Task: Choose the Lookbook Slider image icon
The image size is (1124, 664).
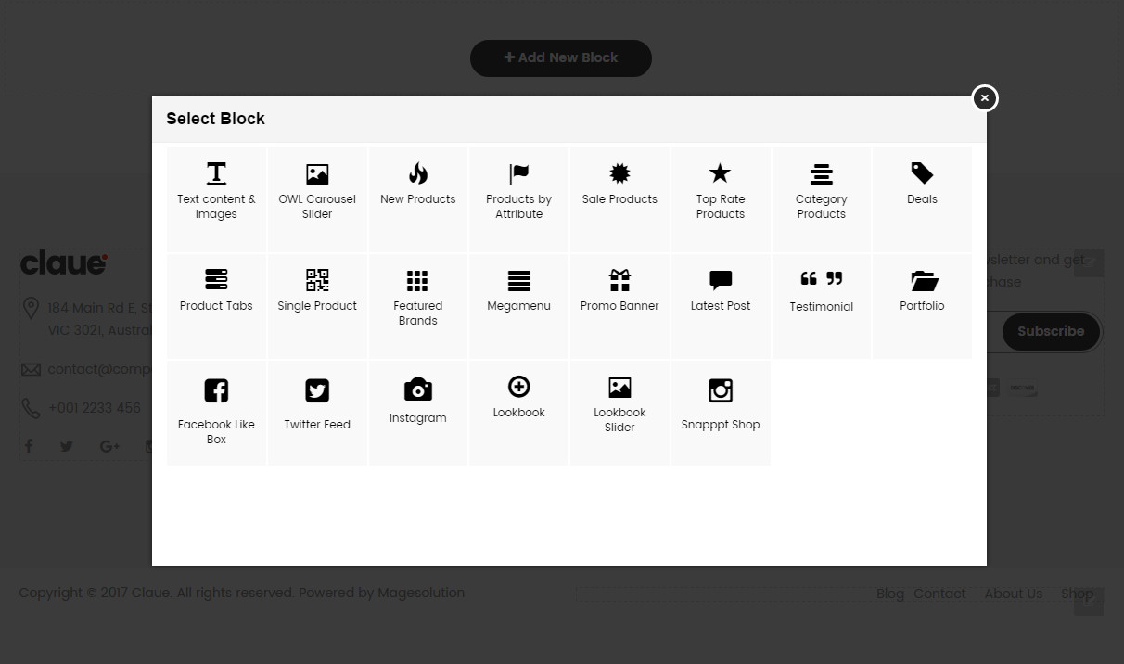Action: [x=619, y=387]
